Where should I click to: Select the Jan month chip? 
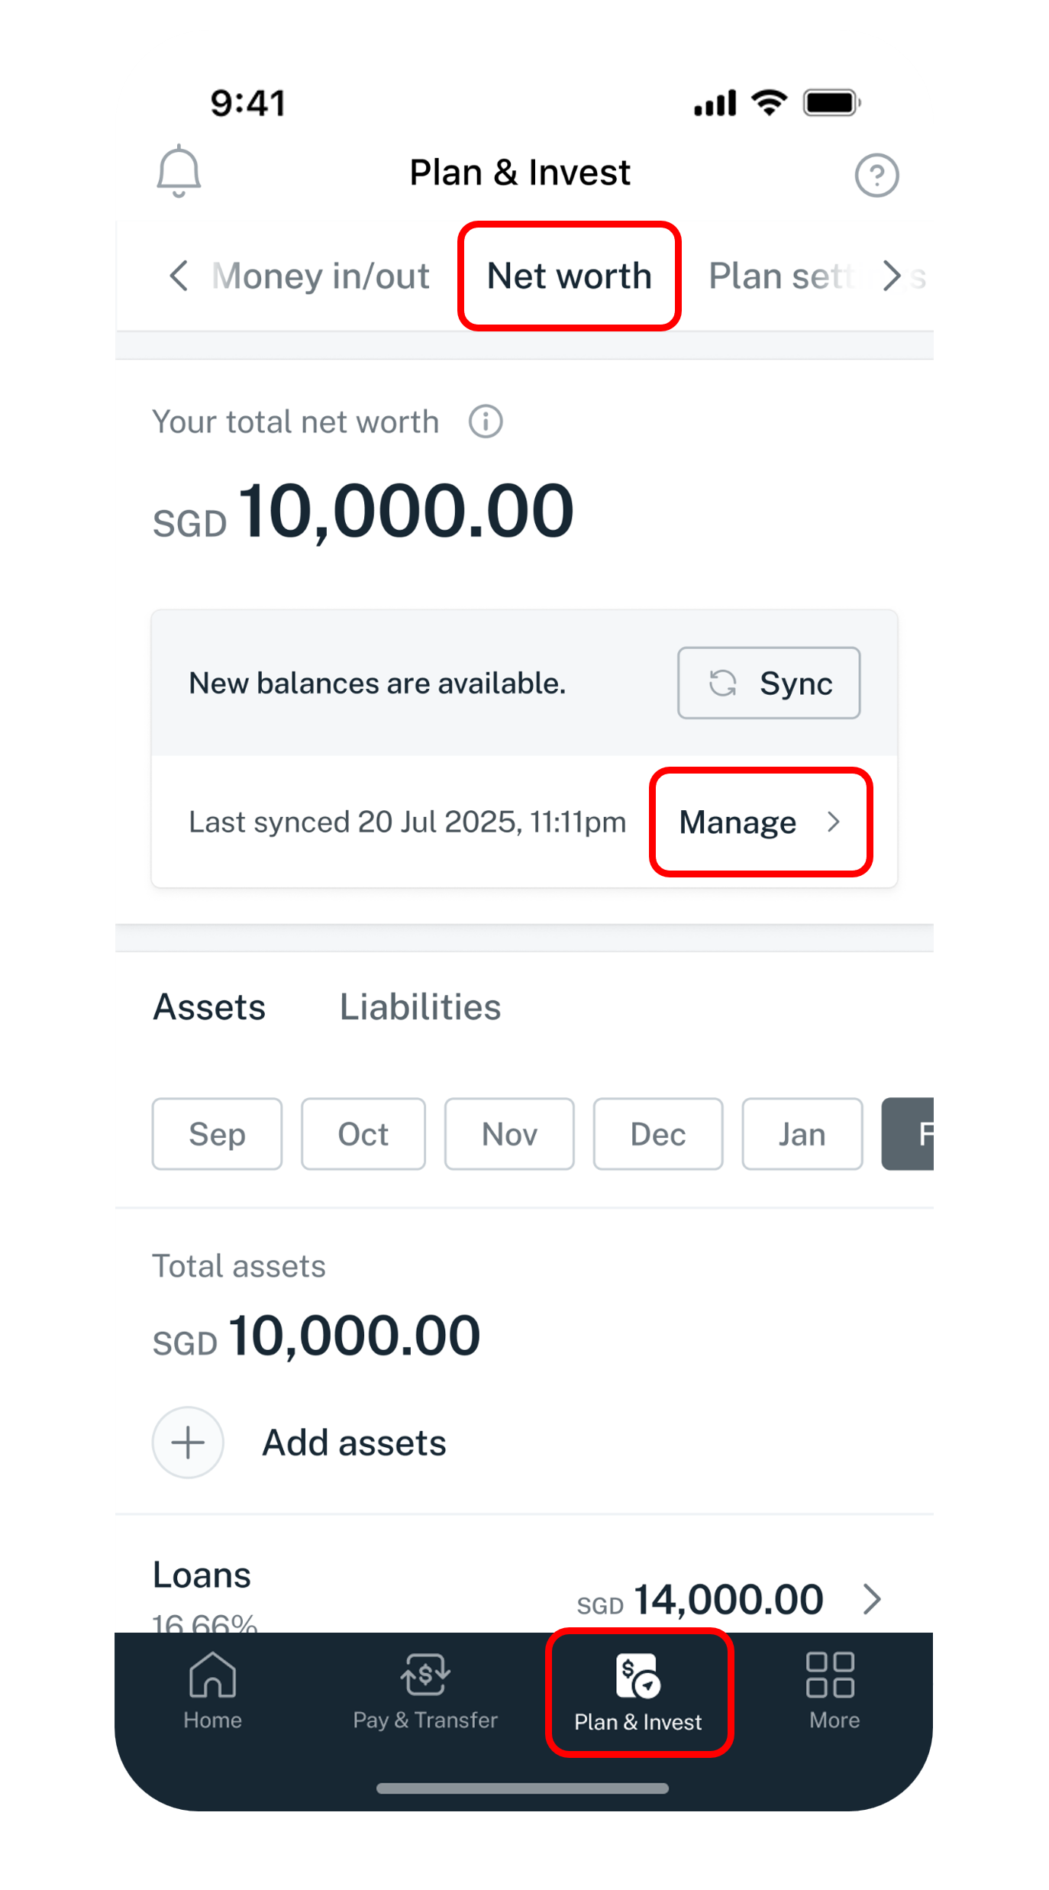(802, 1134)
